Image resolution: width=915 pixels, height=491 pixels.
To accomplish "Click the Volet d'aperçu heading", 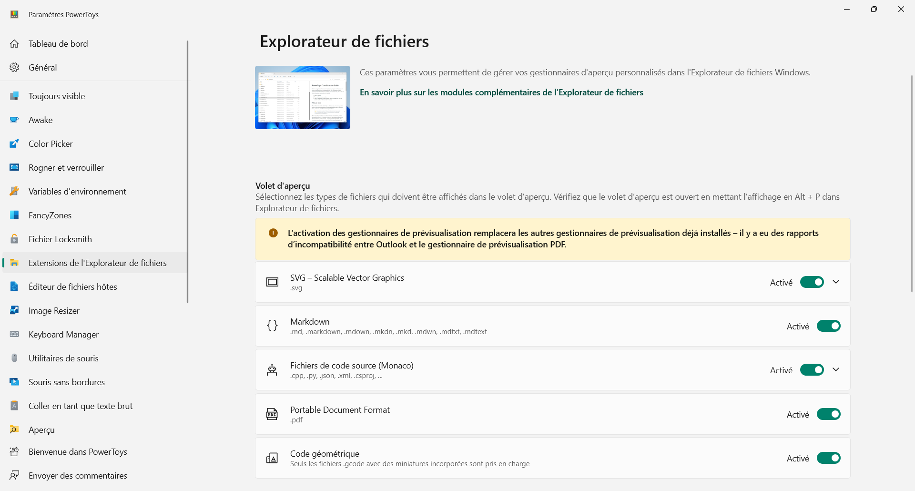I will click(283, 186).
